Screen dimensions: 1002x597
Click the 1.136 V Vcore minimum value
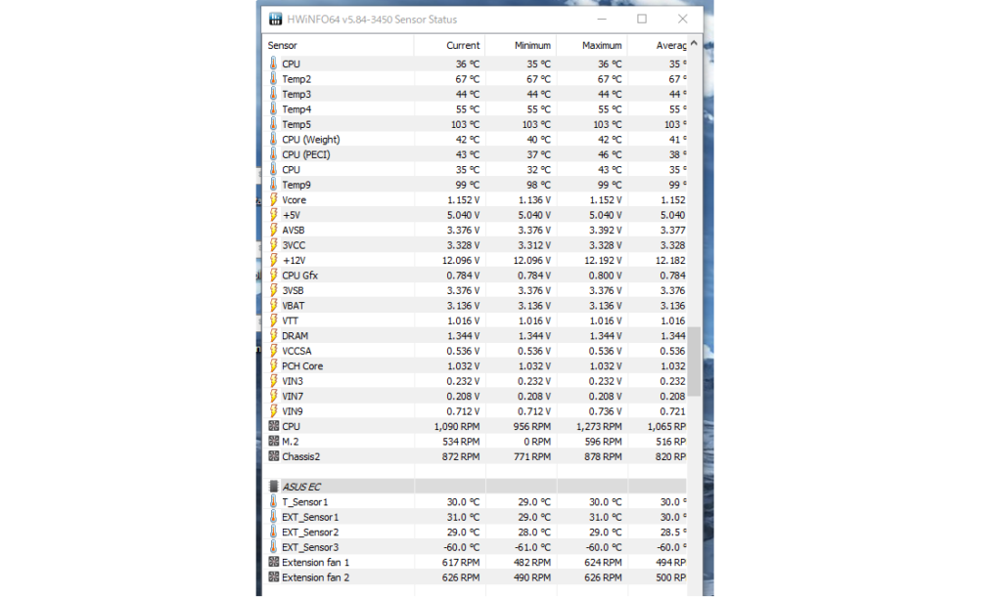tap(534, 199)
